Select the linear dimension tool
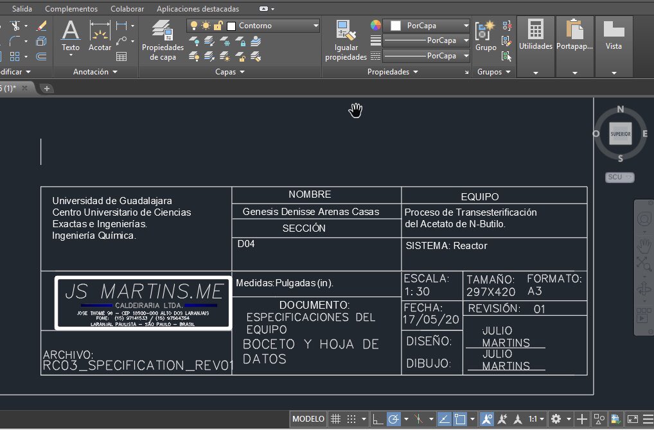Screen dimensions: 654x430 [121, 26]
